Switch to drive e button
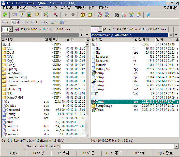 (x=25, y=22)
